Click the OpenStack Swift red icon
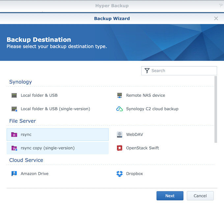Screen dimensions: 224x203 point(120,148)
